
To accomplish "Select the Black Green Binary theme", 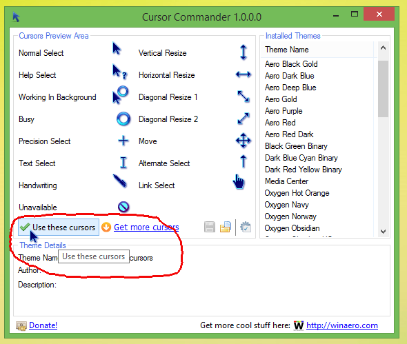I will tap(296, 146).
